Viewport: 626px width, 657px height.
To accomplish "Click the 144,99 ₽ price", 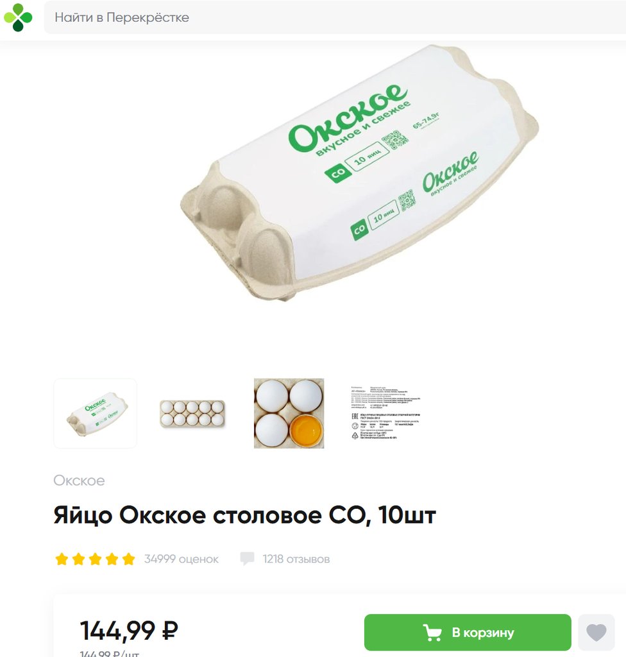I will pos(129,631).
